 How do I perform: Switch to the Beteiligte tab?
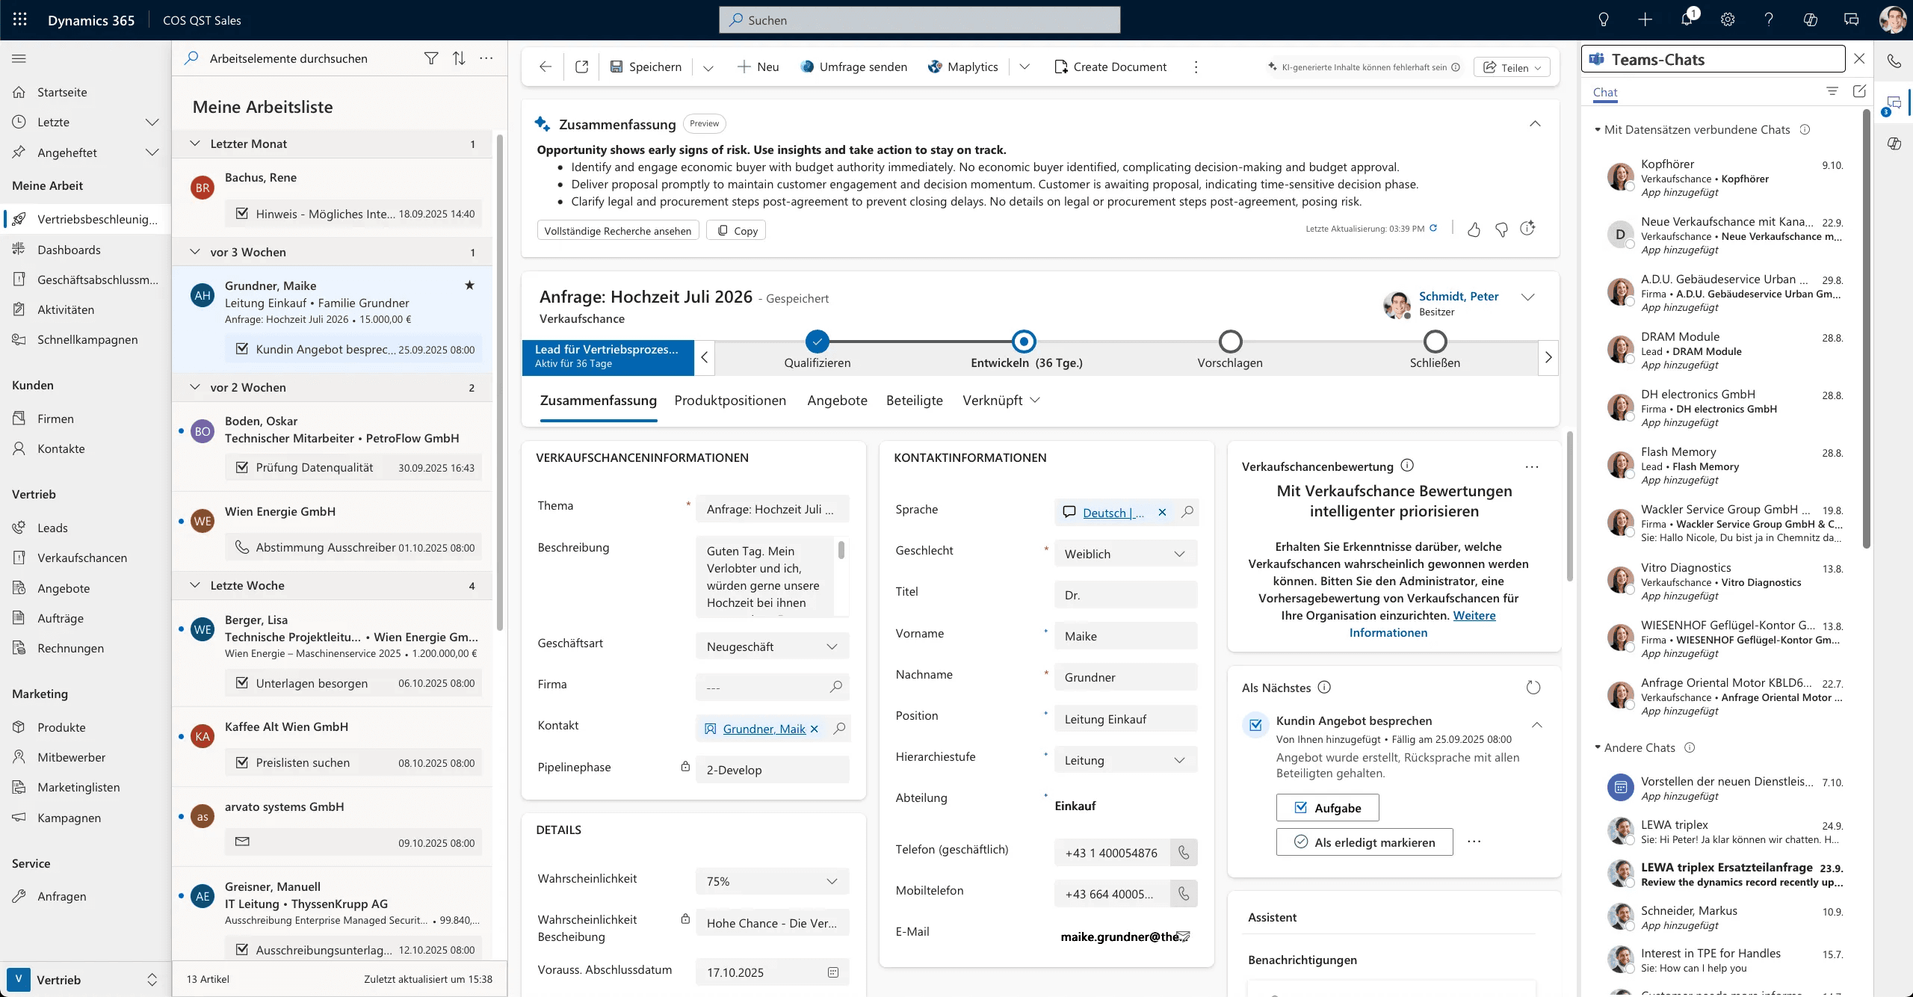[x=915, y=401]
